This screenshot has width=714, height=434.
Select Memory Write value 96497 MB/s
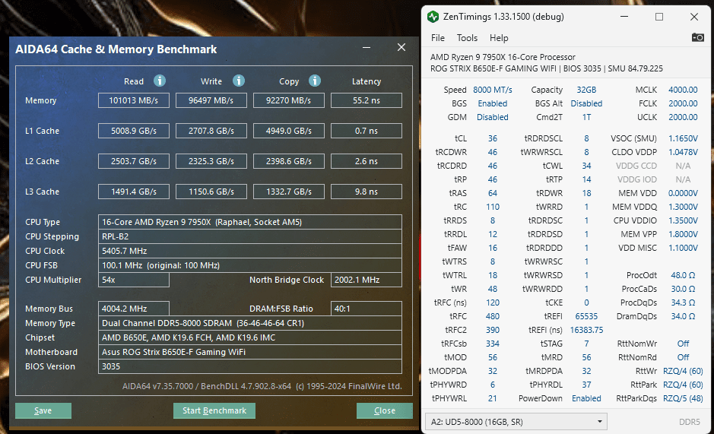pos(211,100)
